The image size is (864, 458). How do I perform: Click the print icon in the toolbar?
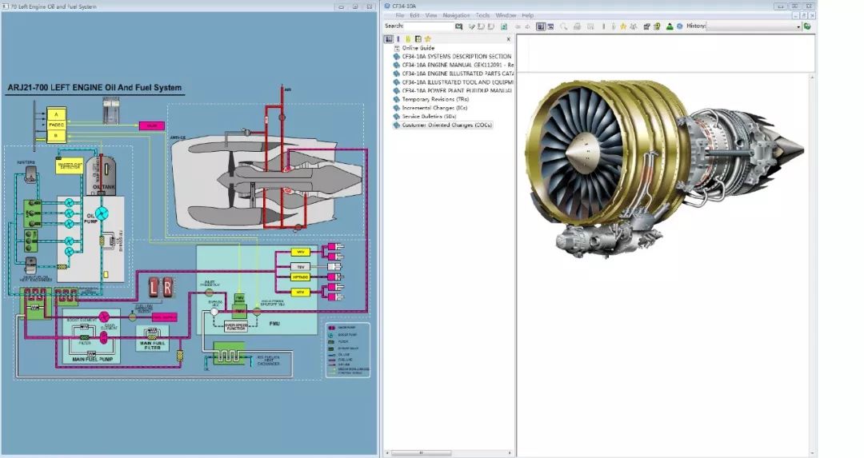pos(576,26)
